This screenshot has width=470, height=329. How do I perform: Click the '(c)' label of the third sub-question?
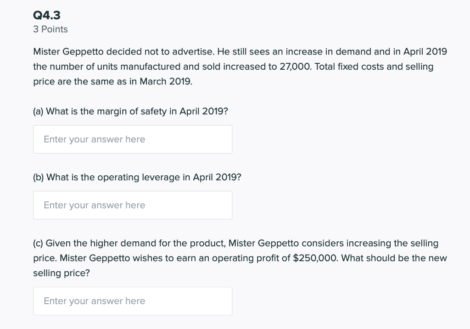pos(38,243)
